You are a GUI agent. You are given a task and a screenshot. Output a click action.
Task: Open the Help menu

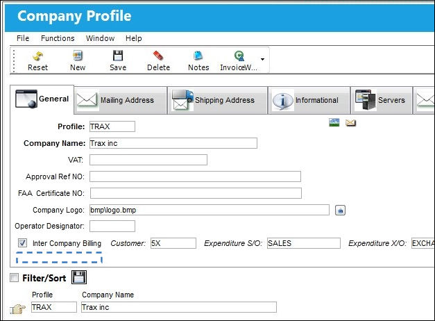(x=133, y=38)
